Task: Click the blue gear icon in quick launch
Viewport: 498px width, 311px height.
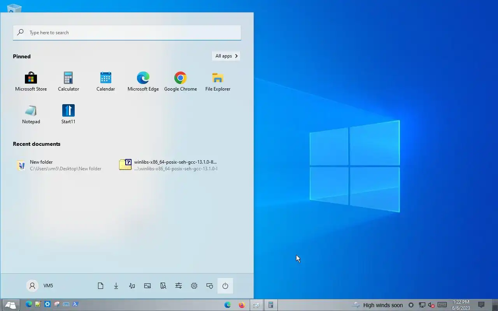Action: (47, 304)
